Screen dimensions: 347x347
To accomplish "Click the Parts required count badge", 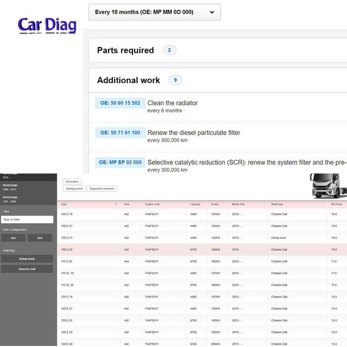I will (169, 50).
